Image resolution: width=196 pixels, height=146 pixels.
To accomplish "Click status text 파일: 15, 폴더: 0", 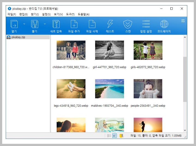I will (141, 136).
